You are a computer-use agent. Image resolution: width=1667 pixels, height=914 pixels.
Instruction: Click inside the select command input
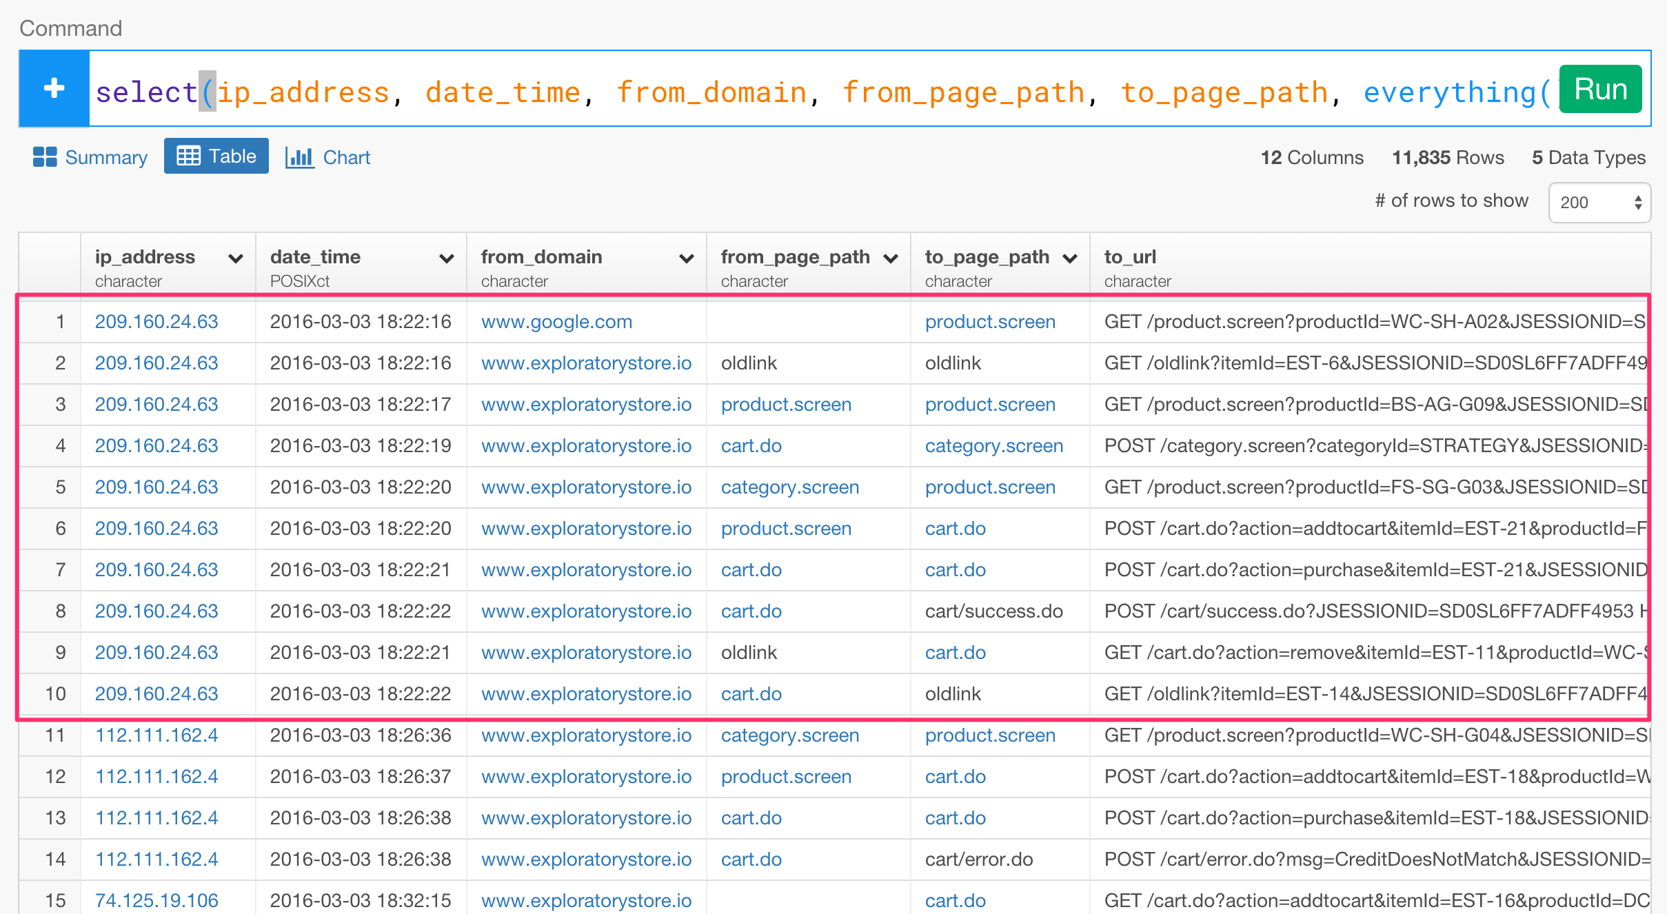pyautogui.click(x=824, y=90)
